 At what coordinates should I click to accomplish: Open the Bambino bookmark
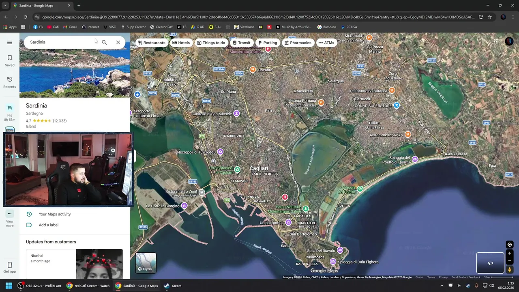coord(326,27)
